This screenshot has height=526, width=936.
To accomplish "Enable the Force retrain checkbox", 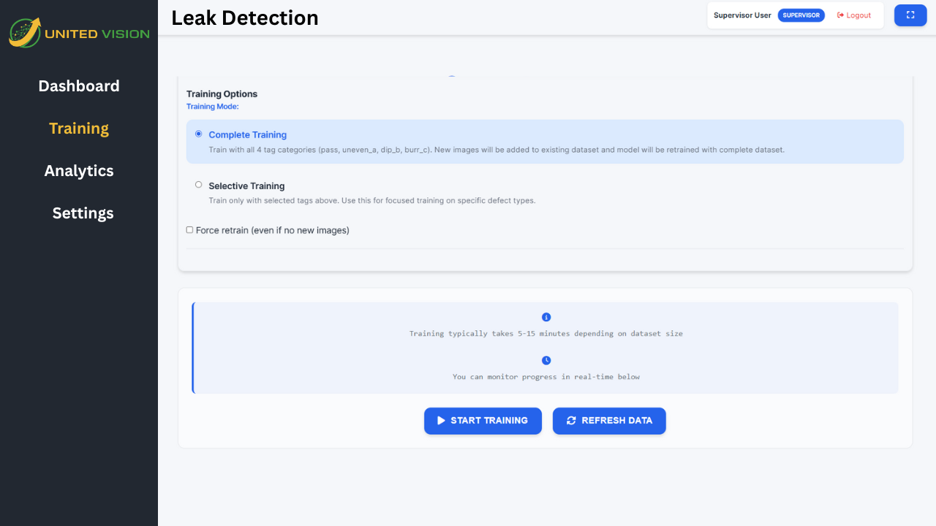I will pos(190,230).
